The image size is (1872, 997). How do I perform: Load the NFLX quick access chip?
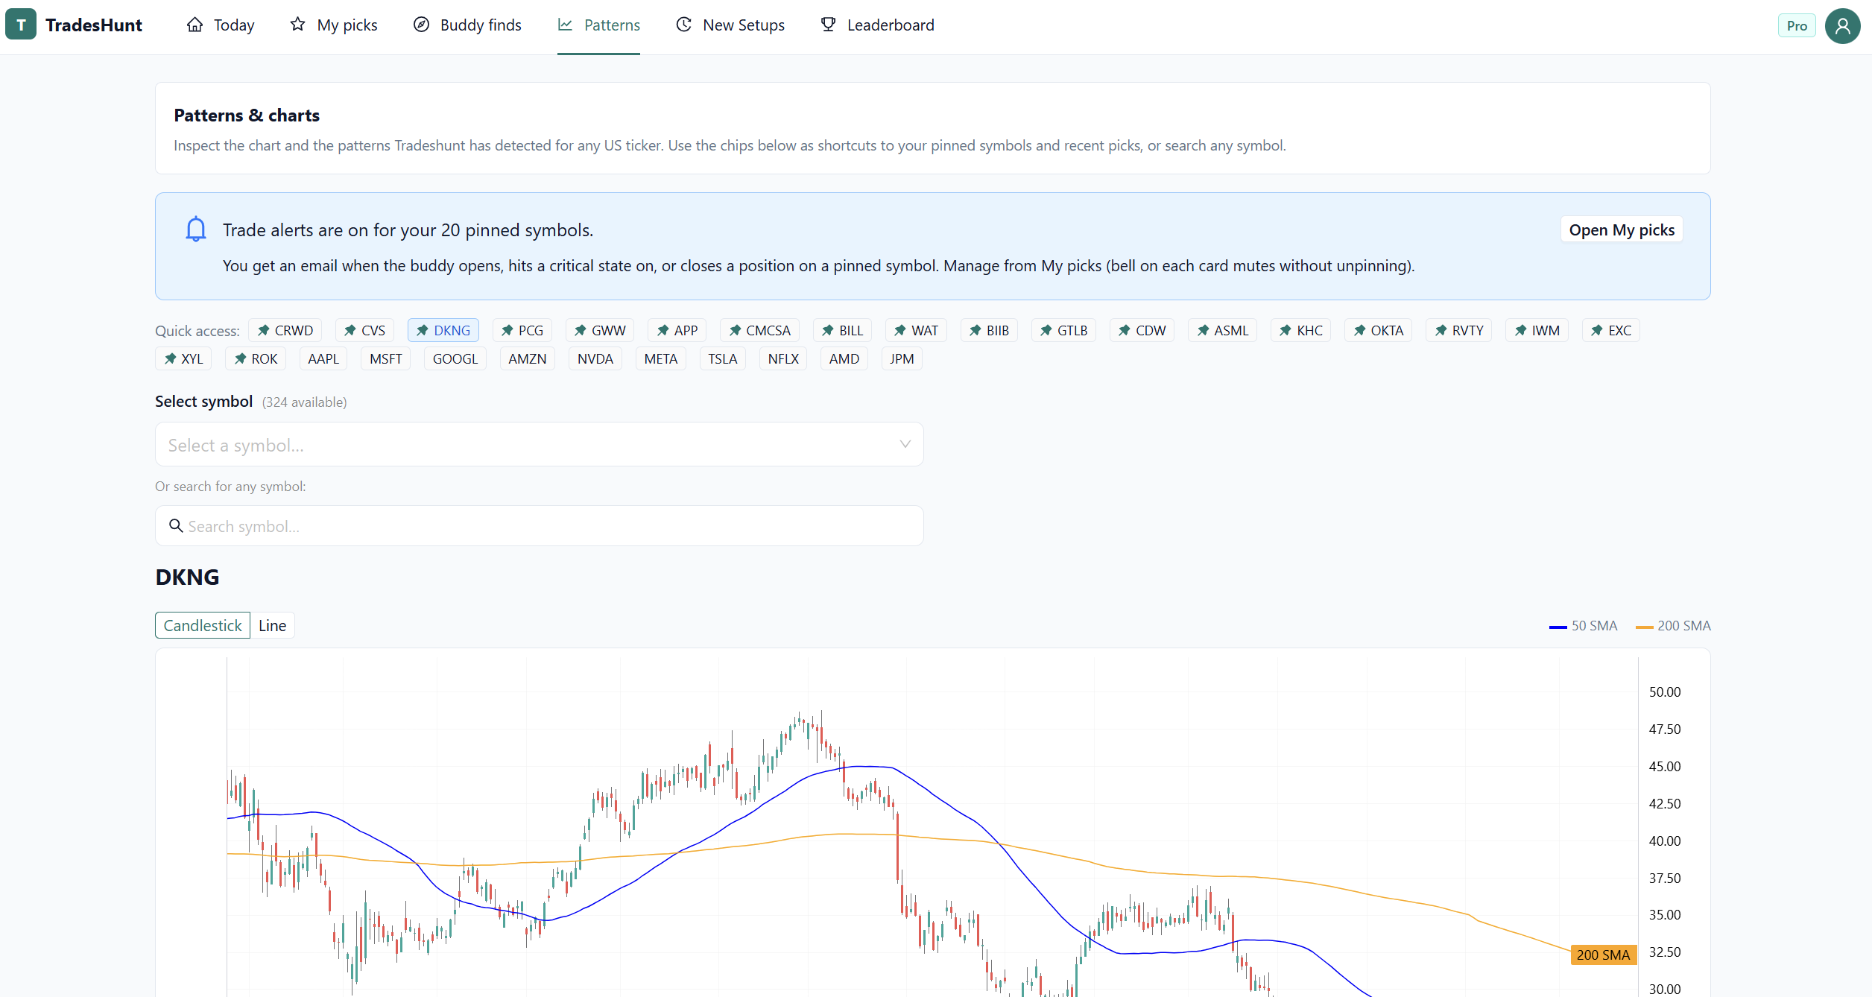click(x=783, y=358)
